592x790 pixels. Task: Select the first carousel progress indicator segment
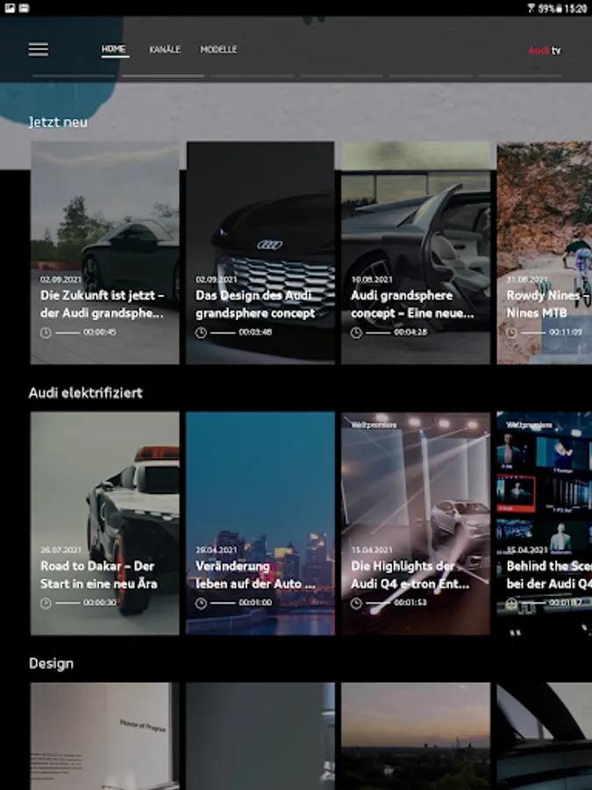(74, 76)
